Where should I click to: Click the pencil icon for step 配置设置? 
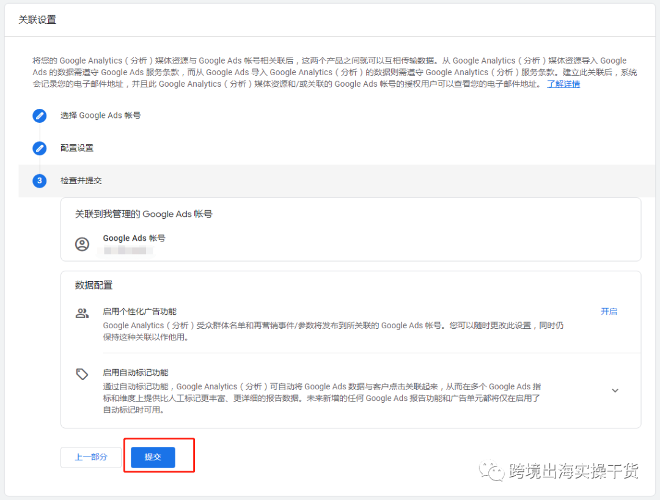pyautogui.click(x=39, y=148)
